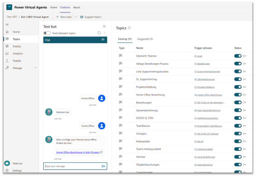Click the topic type icon for Yammer
The image size is (256, 177).
coord(120,157)
